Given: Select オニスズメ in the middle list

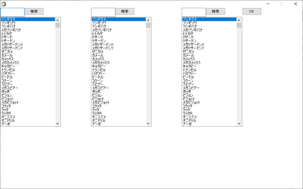Looking at the screenshot, I should coord(118,117).
